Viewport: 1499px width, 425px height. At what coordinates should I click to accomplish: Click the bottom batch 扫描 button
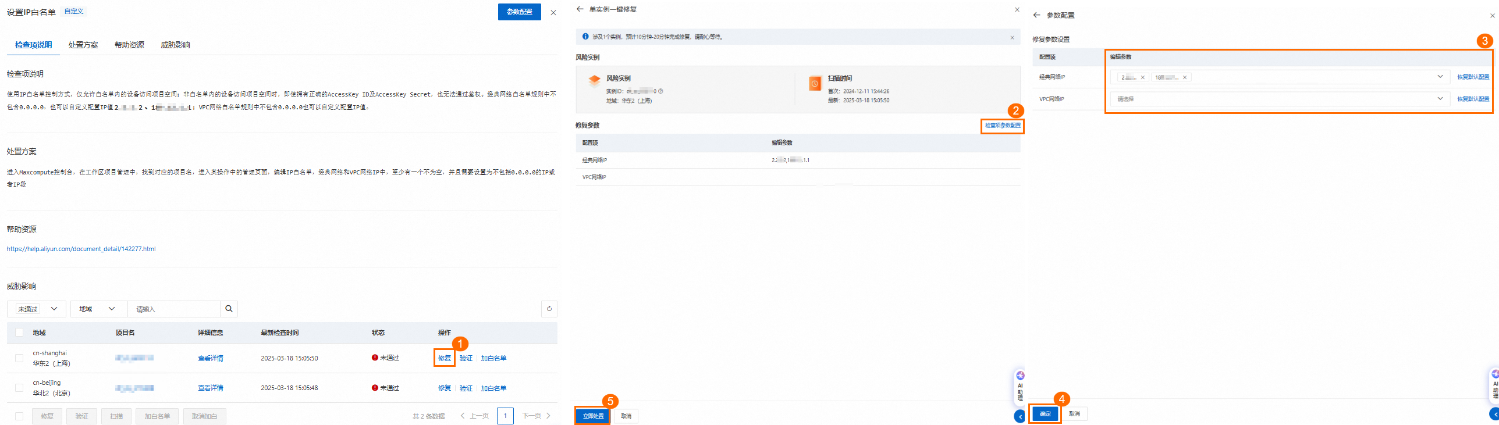(116, 416)
